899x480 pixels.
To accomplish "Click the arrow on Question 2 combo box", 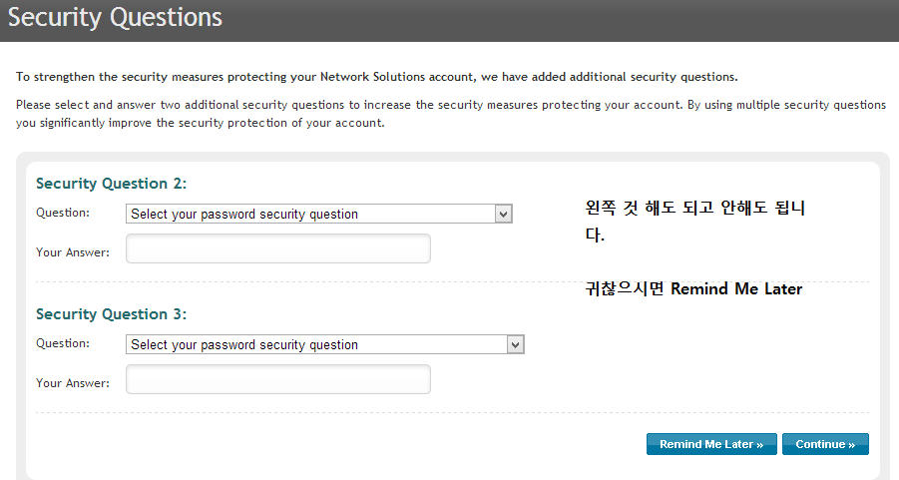I will coord(504,214).
